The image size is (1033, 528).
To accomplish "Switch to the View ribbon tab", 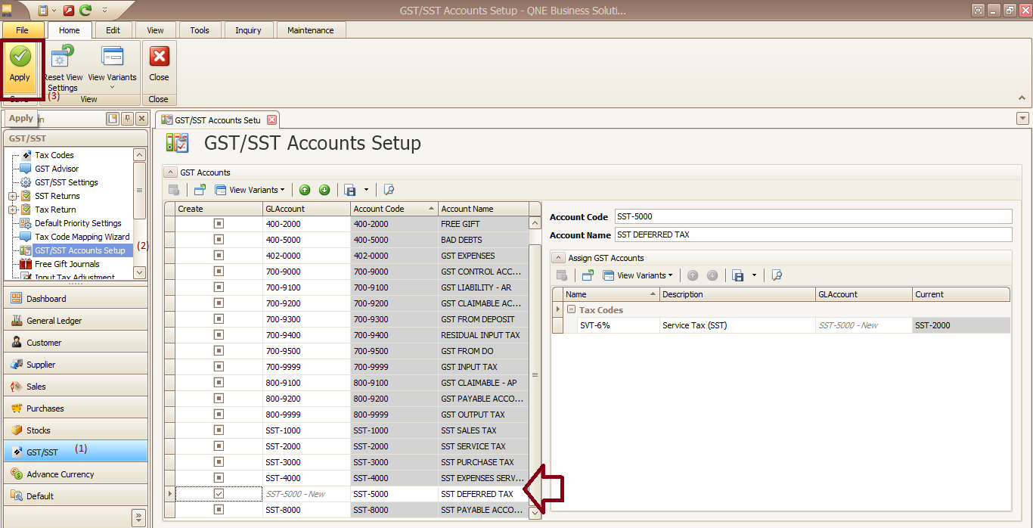I will (x=155, y=30).
